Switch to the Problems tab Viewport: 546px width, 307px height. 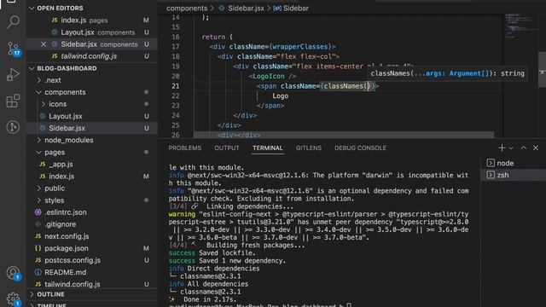pyautogui.click(x=185, y=148)
